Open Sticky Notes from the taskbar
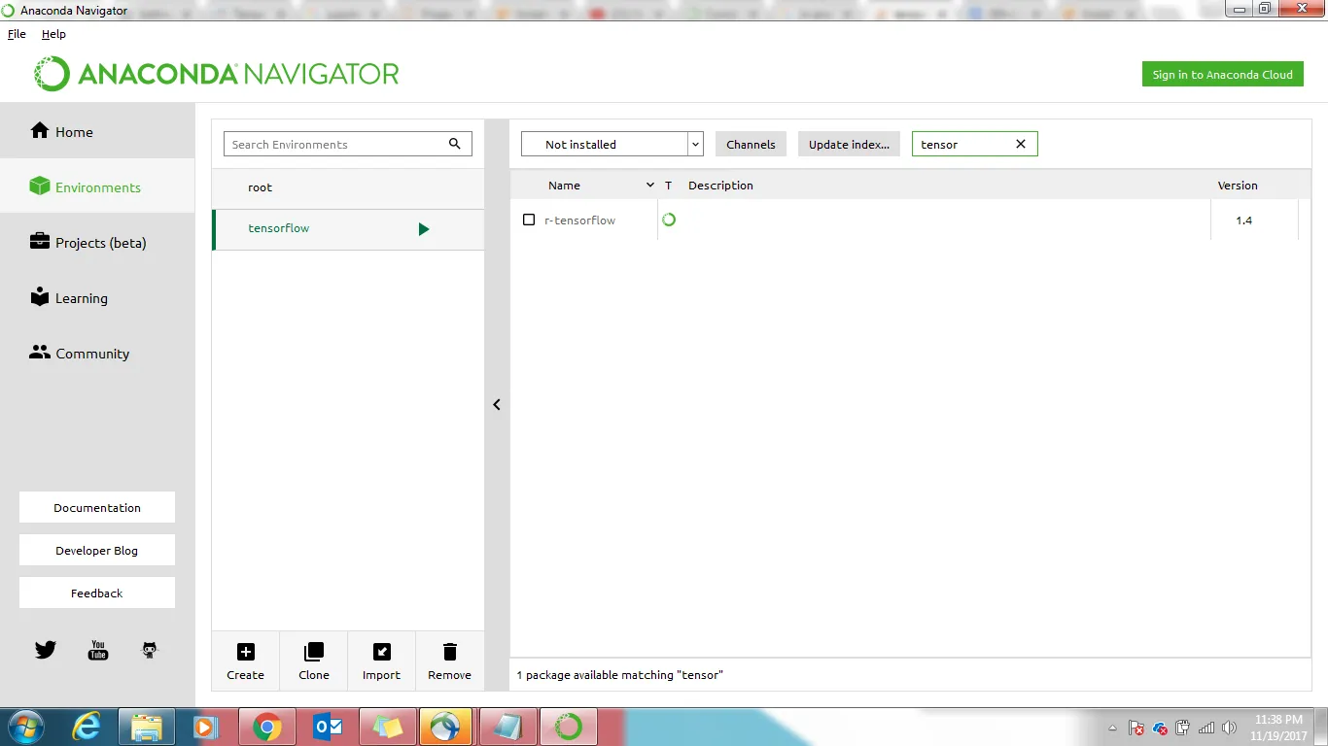Screen dimensions: 1328x746 click(387, 727)
